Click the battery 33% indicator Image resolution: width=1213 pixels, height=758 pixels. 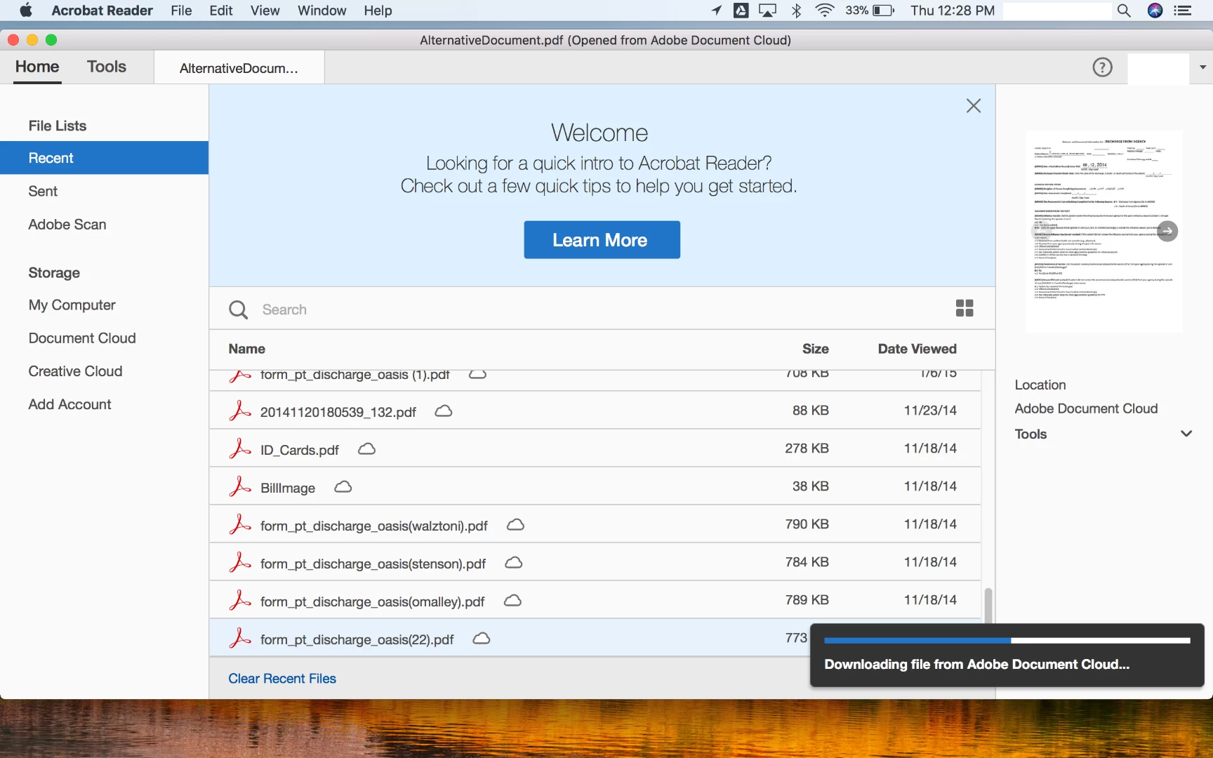click(x=870, y=11)
